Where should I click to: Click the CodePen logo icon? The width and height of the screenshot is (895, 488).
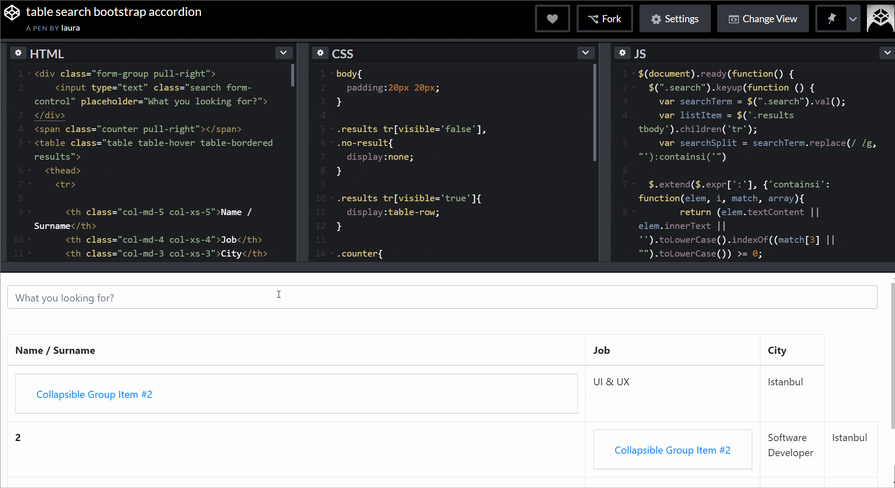point(12,13)
